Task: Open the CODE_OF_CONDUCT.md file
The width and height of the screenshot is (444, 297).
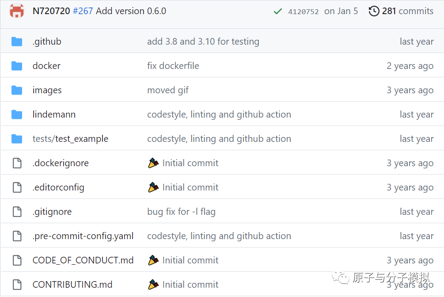Action: point(83,260)
